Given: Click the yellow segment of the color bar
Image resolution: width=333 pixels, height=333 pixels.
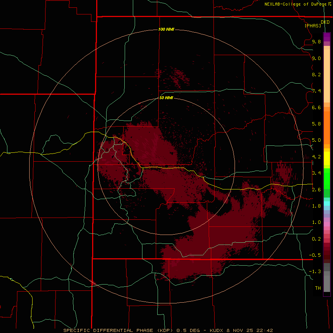Looking at the screenshot, I should coord(327,158).
